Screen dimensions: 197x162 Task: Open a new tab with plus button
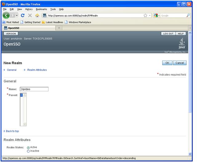(x=59, y=28)
